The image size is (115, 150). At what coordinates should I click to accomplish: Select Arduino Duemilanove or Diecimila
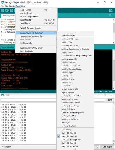[x=75, y=49]
